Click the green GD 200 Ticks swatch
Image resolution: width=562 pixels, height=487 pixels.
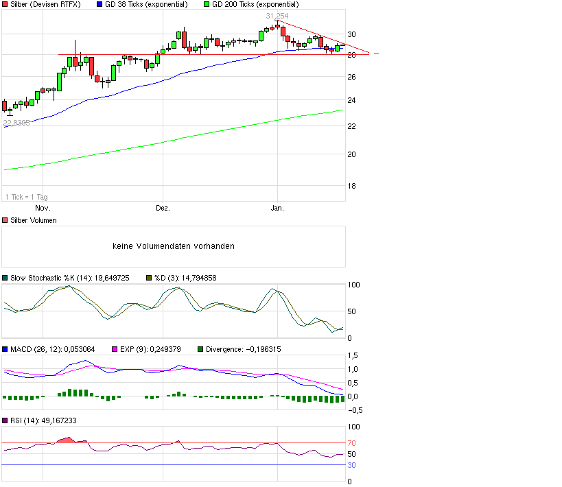click(207, 5)
